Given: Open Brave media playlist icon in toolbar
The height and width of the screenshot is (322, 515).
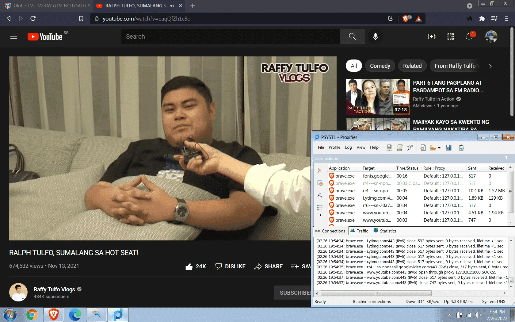Looking at the screenshot, I should (x=494, y=18).
